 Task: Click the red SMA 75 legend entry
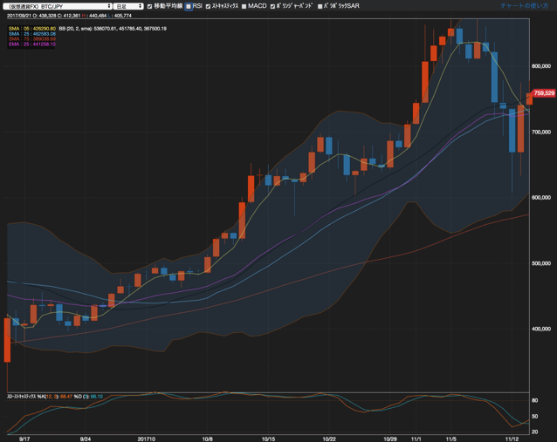tap(32, 38)
